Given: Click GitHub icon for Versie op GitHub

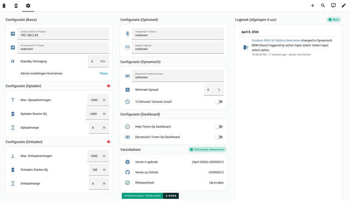Looking at the screenshot, I should click(127, 172).
